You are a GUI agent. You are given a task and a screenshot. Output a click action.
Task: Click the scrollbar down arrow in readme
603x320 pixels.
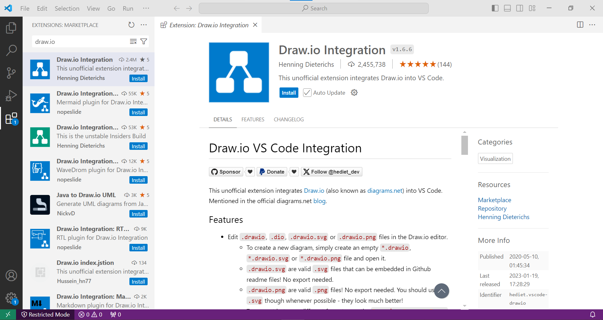(x=464, y=306)
